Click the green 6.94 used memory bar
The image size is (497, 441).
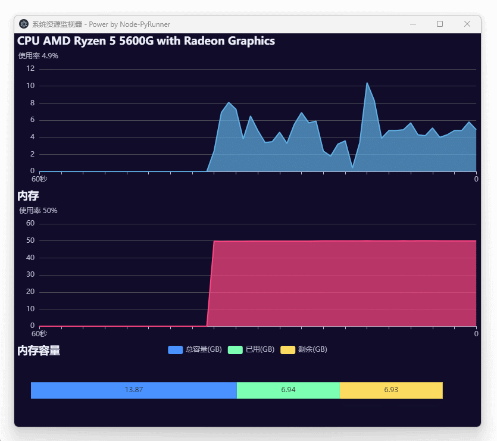click(x=288, y=390)
